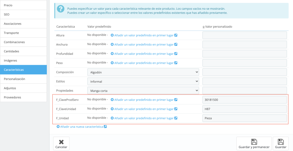Click plus icon in Peso row
The height and width of the screenshot is (151, 293).
click(112, 63)
